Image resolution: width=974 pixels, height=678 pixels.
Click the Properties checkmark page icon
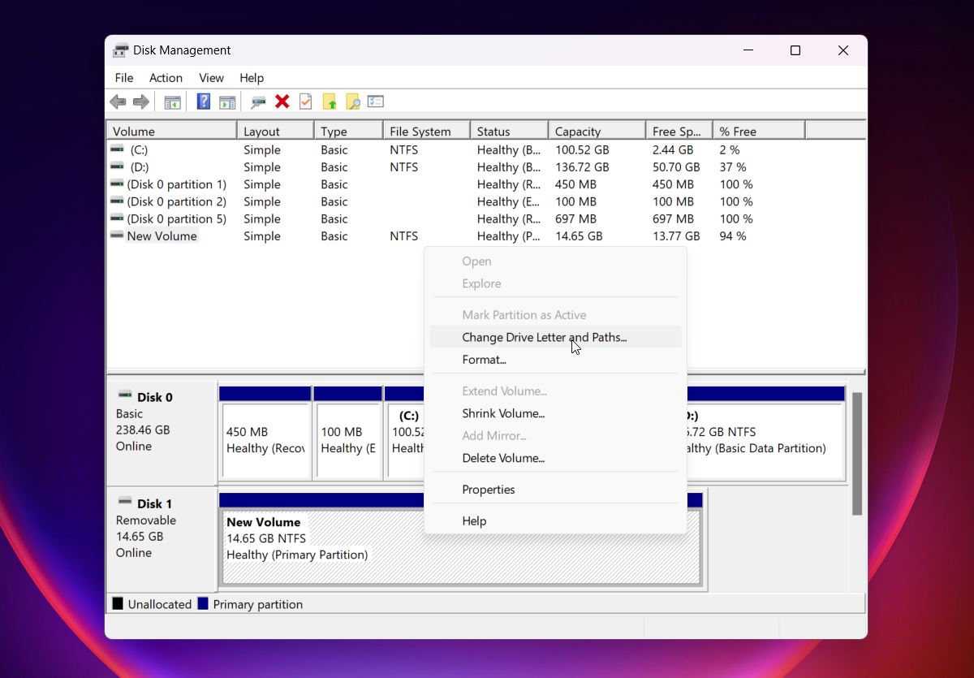click(306, 101)
